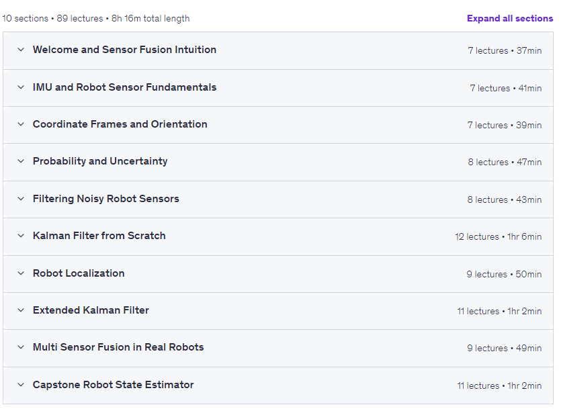Expand the Robot Localization chevron
Viewport: 563px width, 411px height.
(x=21, y=273)
